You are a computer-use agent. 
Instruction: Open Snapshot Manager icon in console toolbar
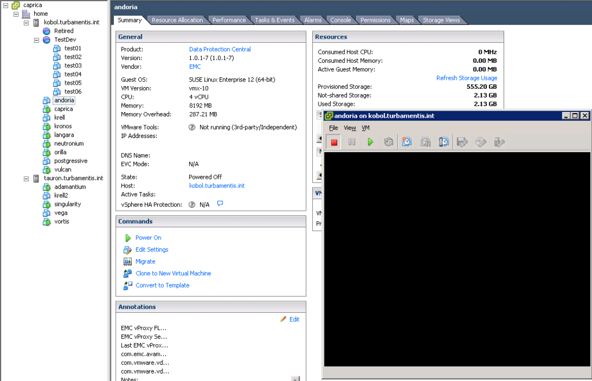coord(444,142)
